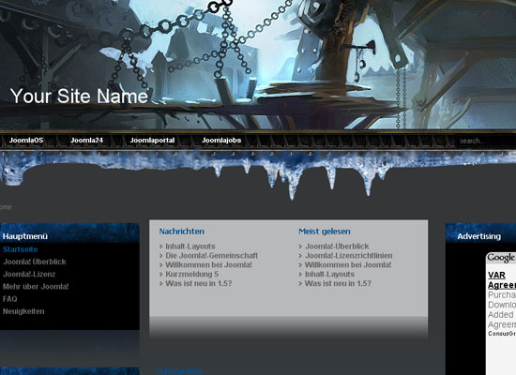
Task: Open Willkommen bei Joomla! under Meist gelesen
Action: tap(348, 264)
